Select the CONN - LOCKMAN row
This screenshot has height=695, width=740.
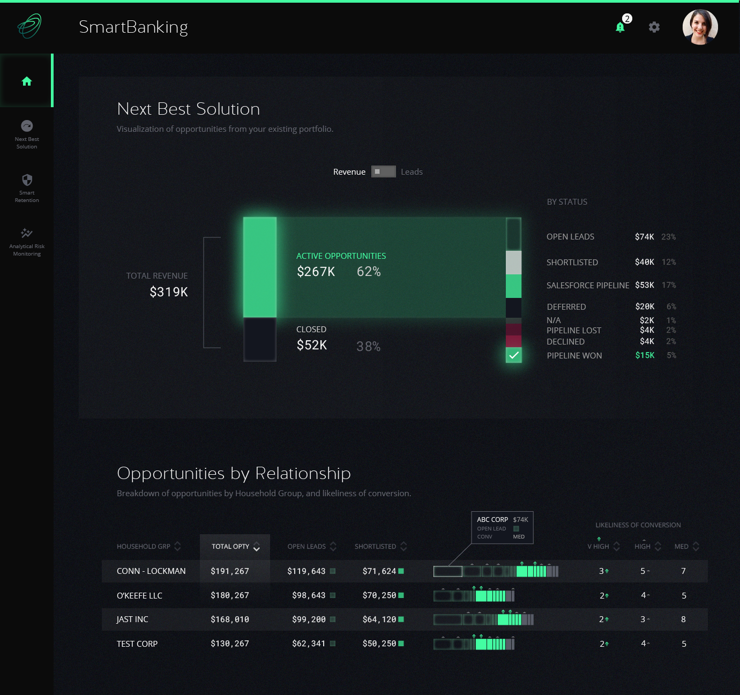[x=405, y=571]
